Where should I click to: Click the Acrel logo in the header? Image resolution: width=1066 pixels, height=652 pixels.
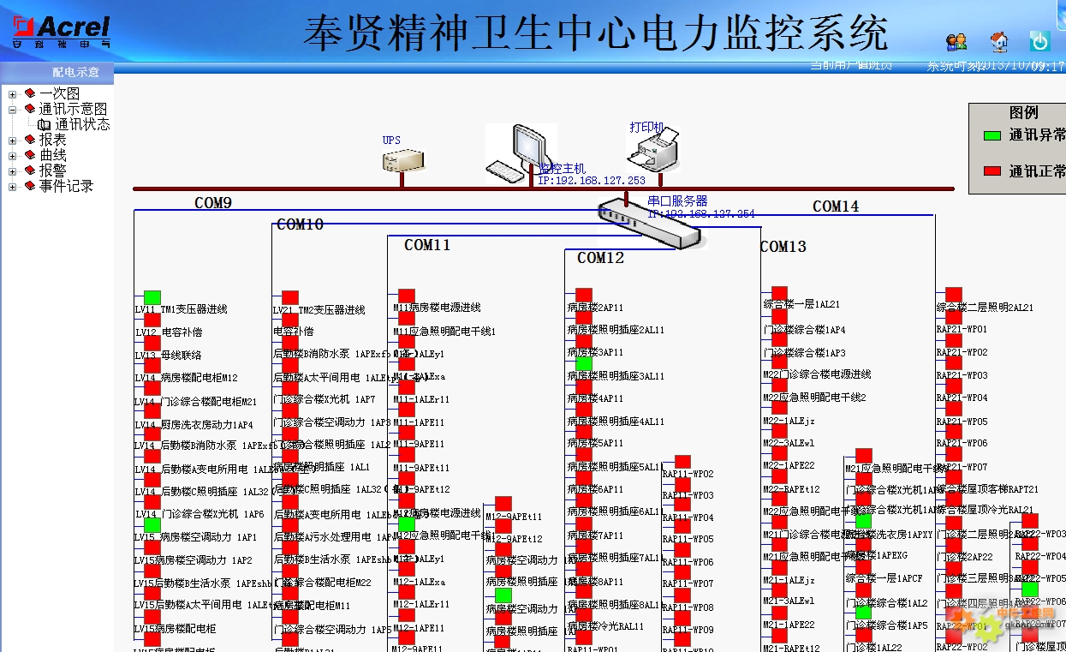pos(60,30)
